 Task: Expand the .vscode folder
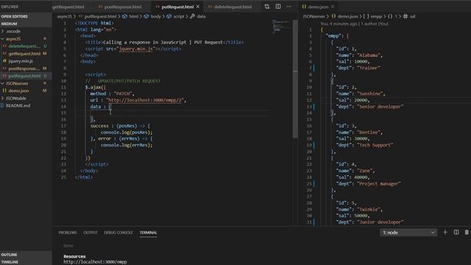pos(13,31)
